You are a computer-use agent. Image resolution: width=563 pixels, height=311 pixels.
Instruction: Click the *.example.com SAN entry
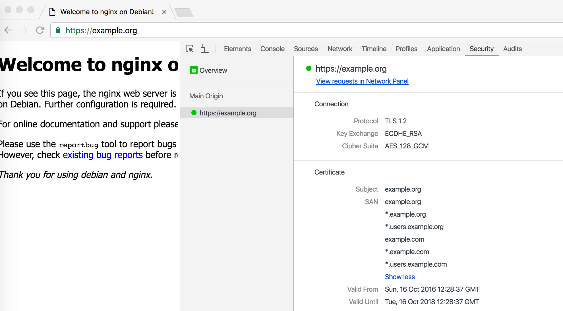[x=407, y=252]
